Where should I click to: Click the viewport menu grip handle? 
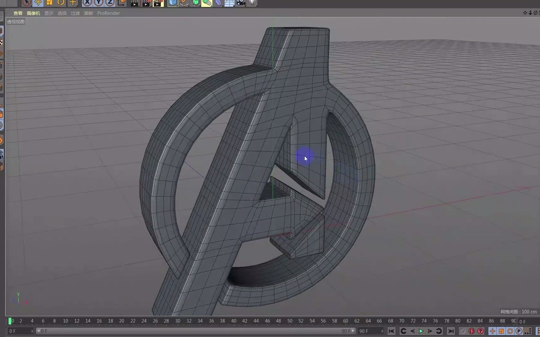tap(9, 13)
